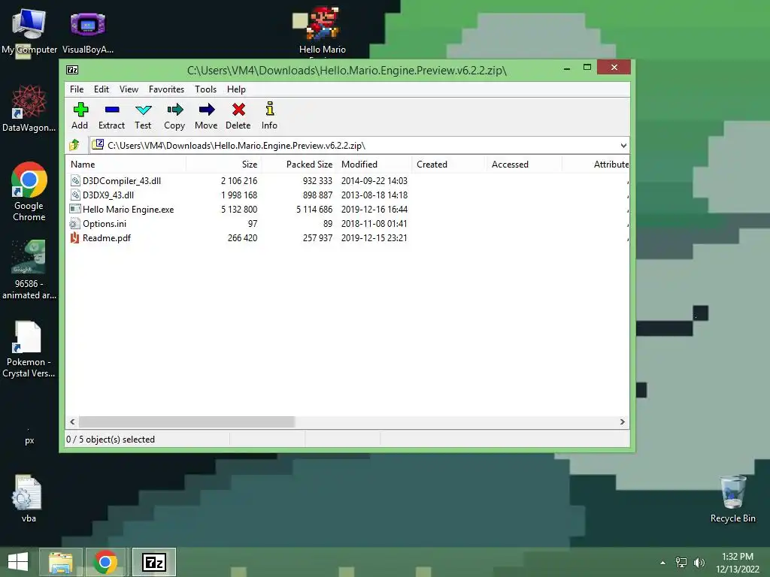Click the horizontal scrollbar thumb
The image size is (770, 577).
[186, 422]
